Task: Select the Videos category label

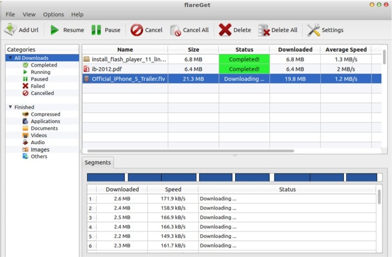Action: tap(39, 135)
